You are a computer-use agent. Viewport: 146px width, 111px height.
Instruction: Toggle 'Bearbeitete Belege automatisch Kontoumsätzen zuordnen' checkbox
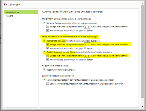44,41
